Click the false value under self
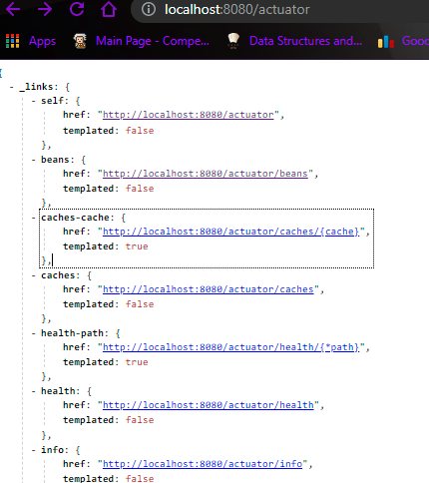 pos(140,131)
